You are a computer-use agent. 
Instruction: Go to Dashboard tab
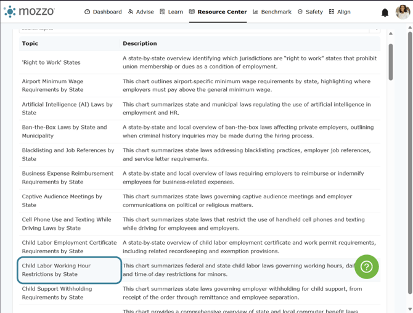[104, 12]
